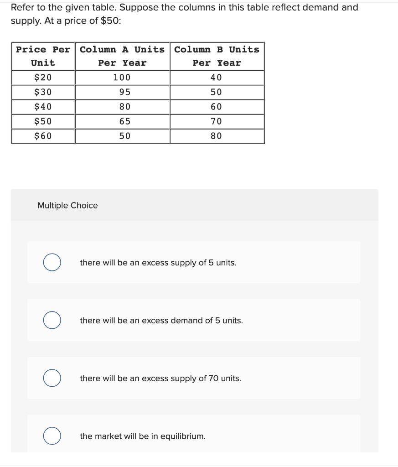Click the excess supply of 70 units answer text

pyautogui.click(x=160, y=378)
